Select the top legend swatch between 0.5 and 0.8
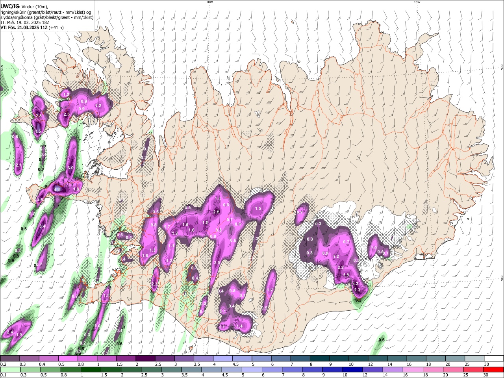Image resolution: width=504 pixels, height=378 pixels. (68, 358)
